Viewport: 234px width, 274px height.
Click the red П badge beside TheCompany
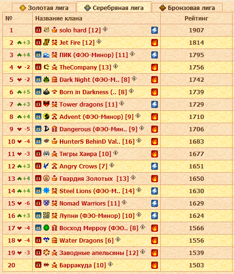[38, 67]
